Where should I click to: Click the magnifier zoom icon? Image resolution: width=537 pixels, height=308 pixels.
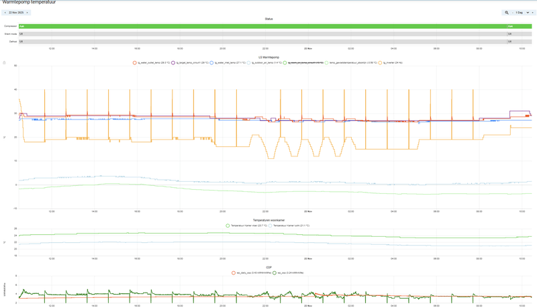tap(507, 13)
